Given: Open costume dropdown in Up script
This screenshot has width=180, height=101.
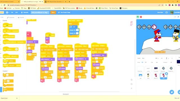Looking at the screenshot, I should tap(86, 59).
